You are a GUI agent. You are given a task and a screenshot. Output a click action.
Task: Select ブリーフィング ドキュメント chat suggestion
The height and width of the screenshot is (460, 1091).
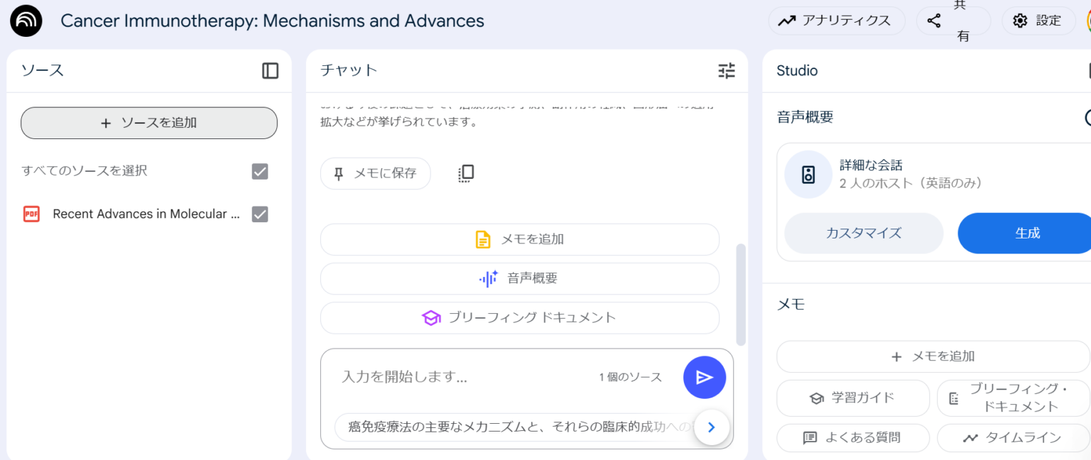tap(519, 318)
